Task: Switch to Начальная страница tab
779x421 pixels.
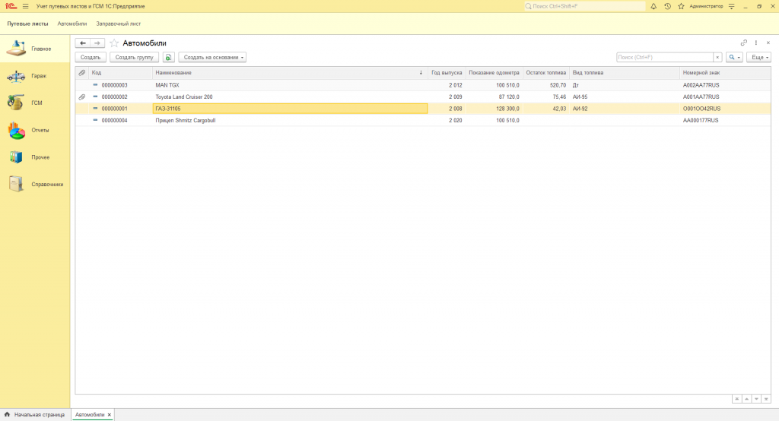Action: 35,415
